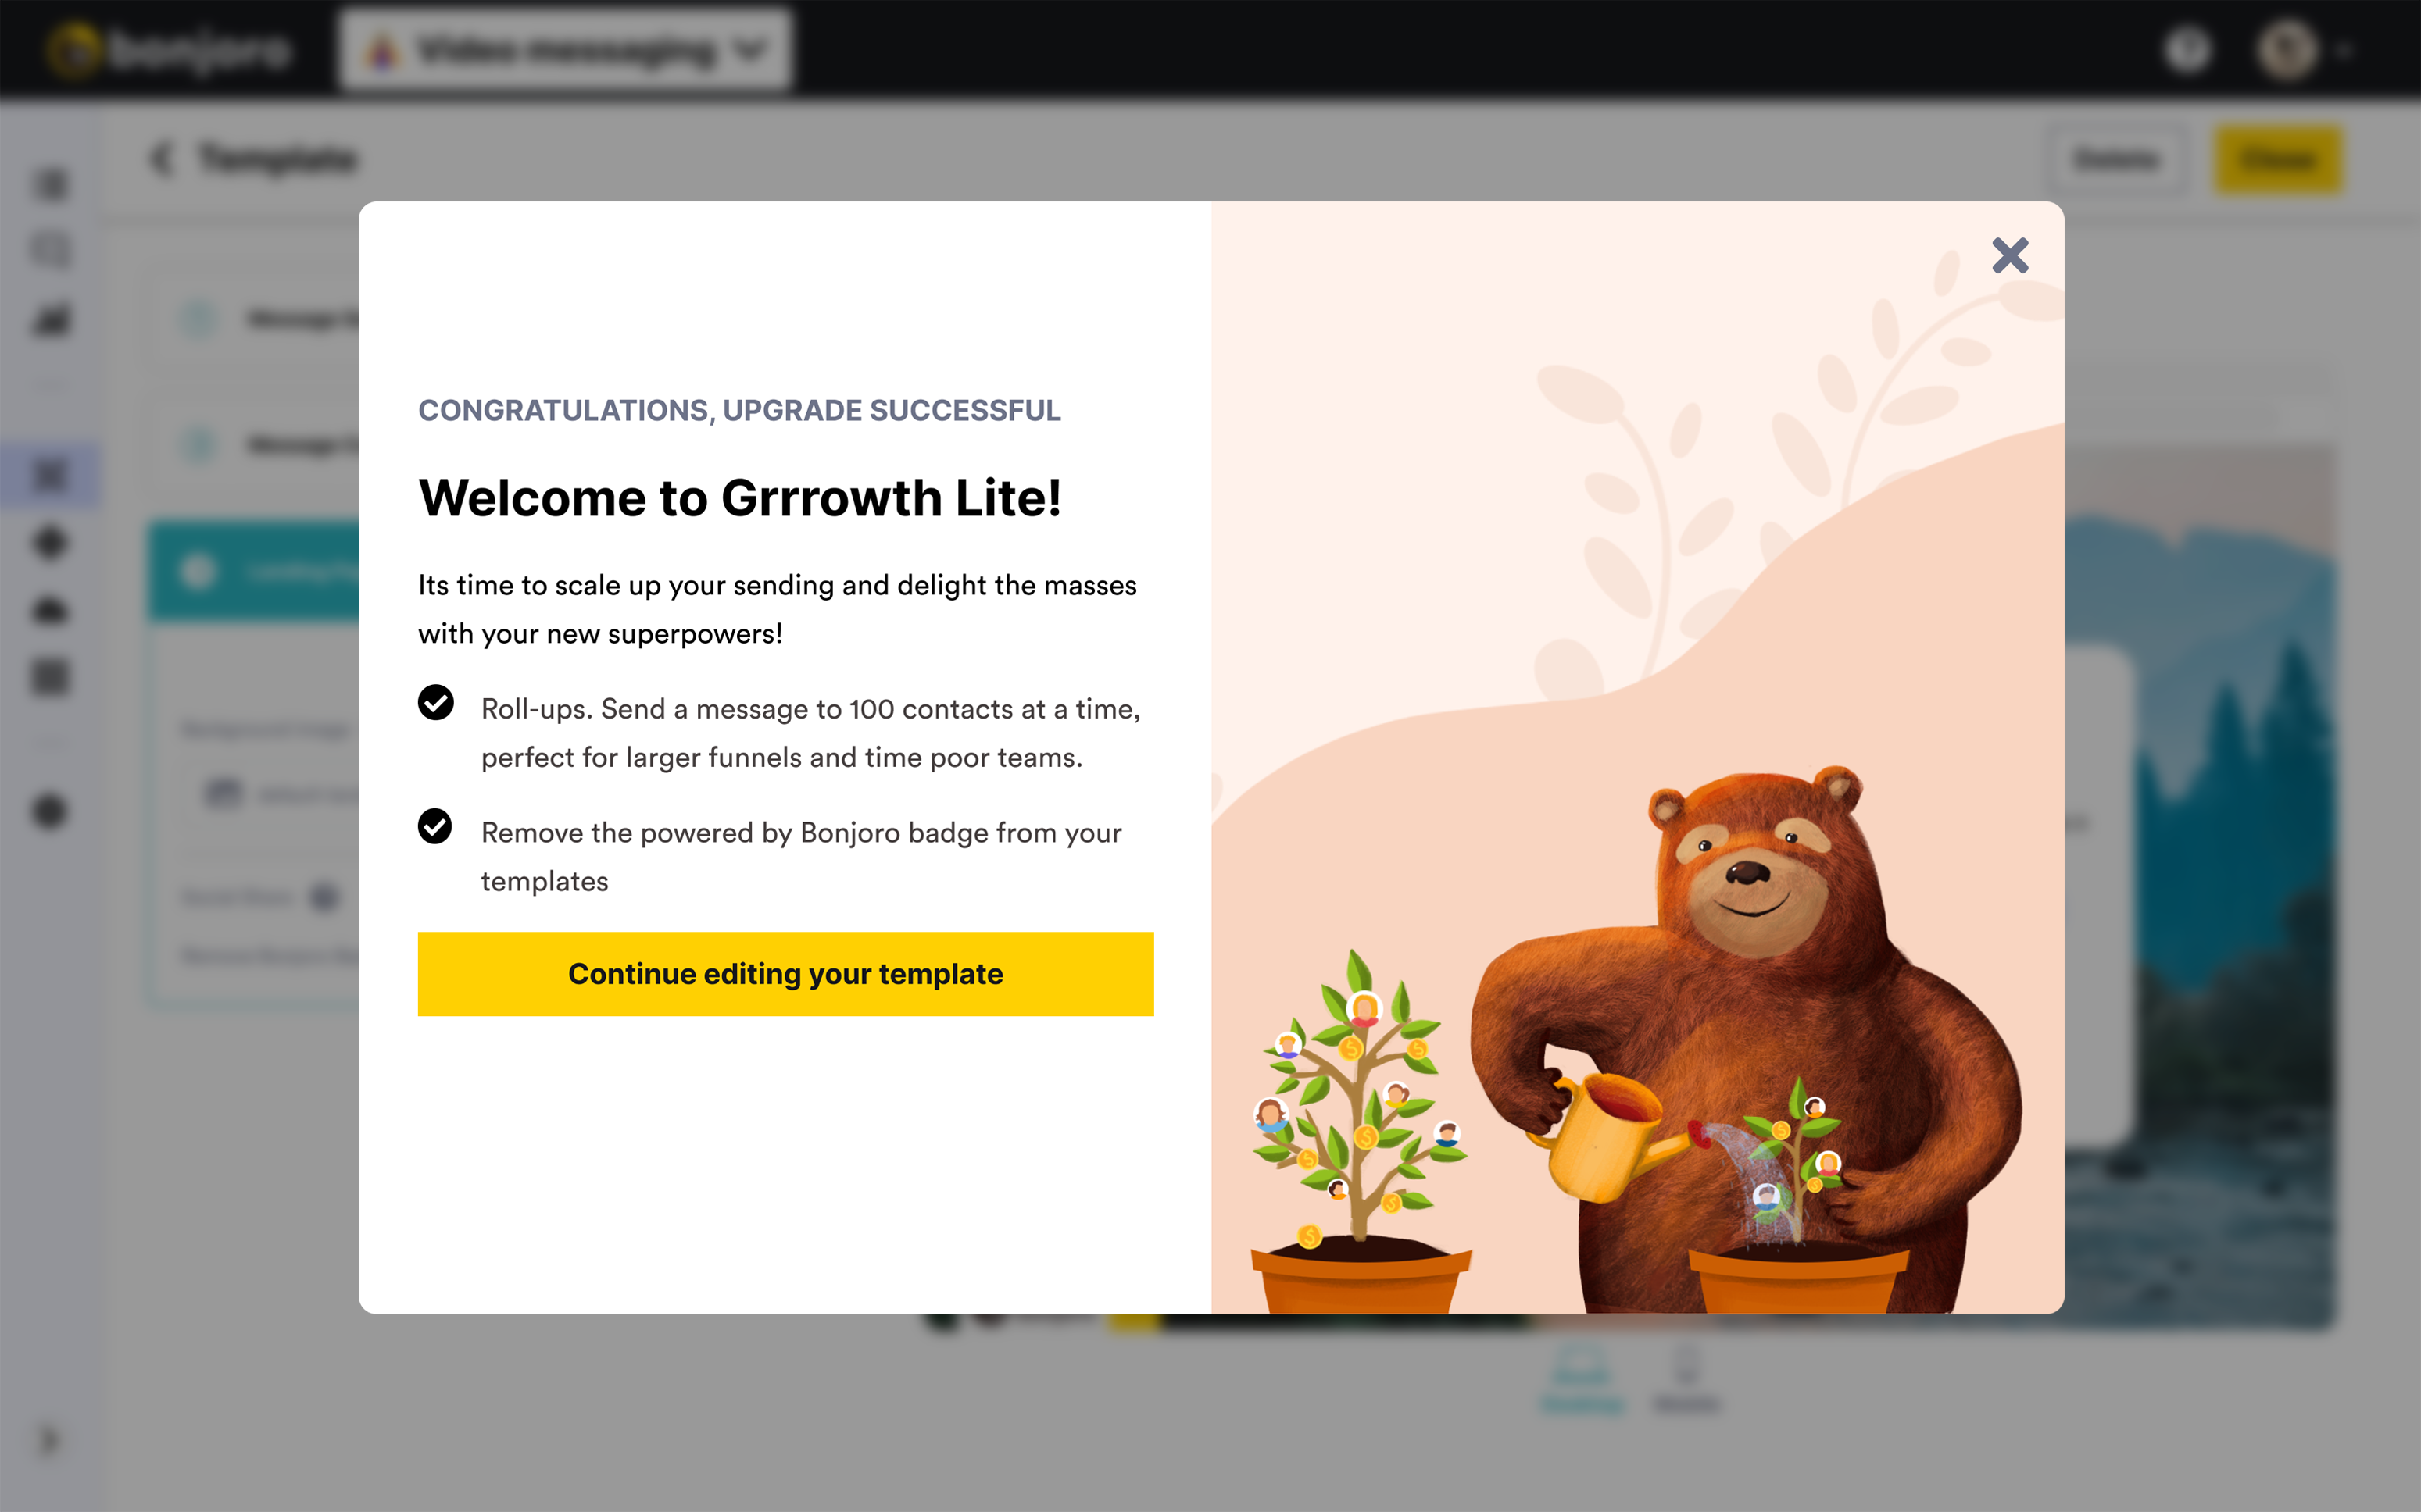Open the cloud icon in sidebar
Viewport: 2421px width, 1512px height.
tap(50, 610)
